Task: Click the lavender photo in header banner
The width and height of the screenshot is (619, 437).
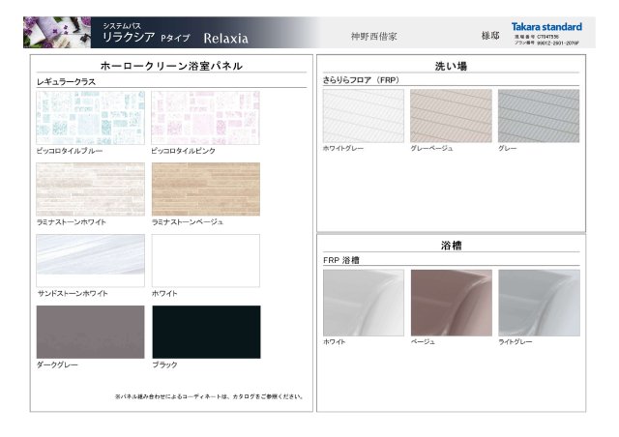Action: 57,32
